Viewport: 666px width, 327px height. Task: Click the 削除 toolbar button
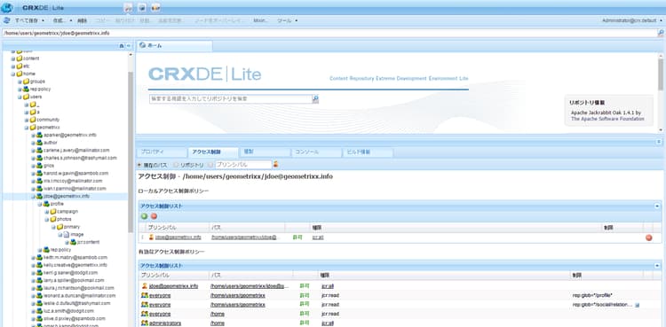tap(82, 20)
